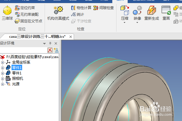The width and height of the screenshot is (182, 121).
Task: Close the 设计环境 panel
Action: (x=56, y=43)
